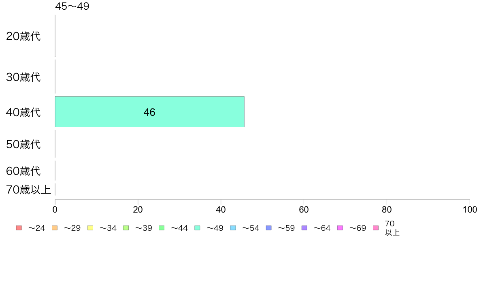Image resolution: width=481 pixels, height=298 pixels.
Task: Click the 50歳代 row label
Action: (x=23, y=144)
